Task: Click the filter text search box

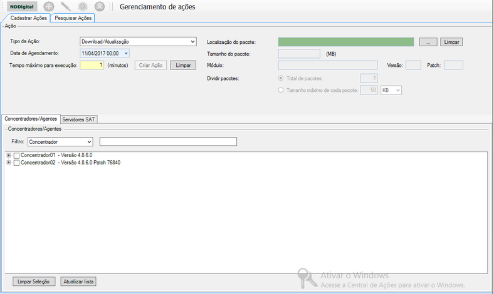Action: pos(168,141)
